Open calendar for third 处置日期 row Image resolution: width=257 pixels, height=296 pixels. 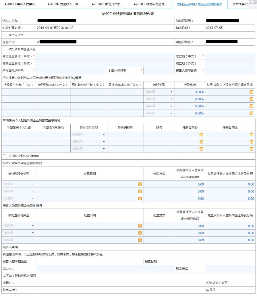tap(140, 240)
